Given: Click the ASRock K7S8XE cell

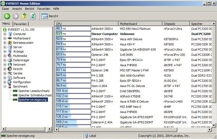Looking at the screenshot, I should [x=130, y=96].
